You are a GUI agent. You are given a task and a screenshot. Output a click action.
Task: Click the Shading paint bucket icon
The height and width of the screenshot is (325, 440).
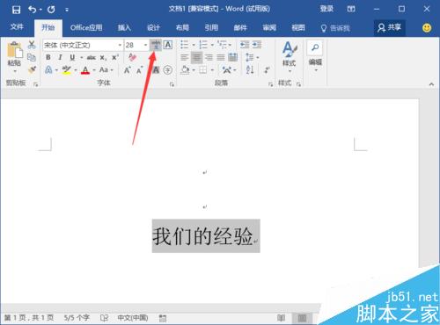point(185,70)
